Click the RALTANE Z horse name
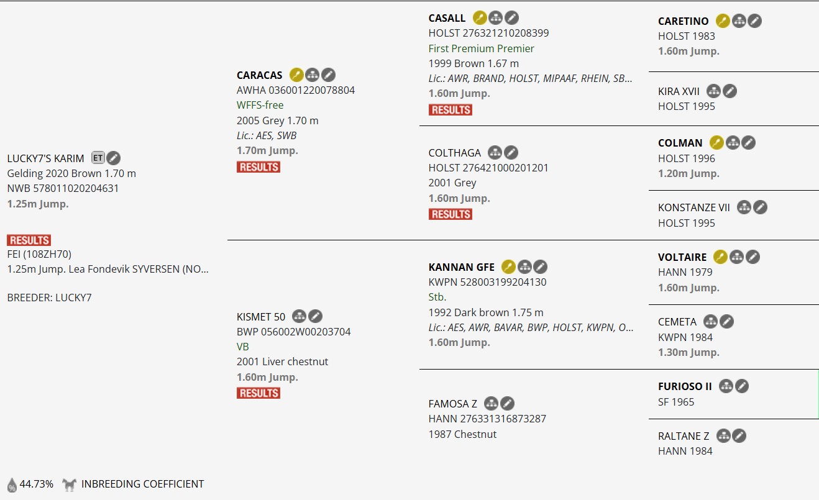819x500 pixels. (x=683, y=436)
